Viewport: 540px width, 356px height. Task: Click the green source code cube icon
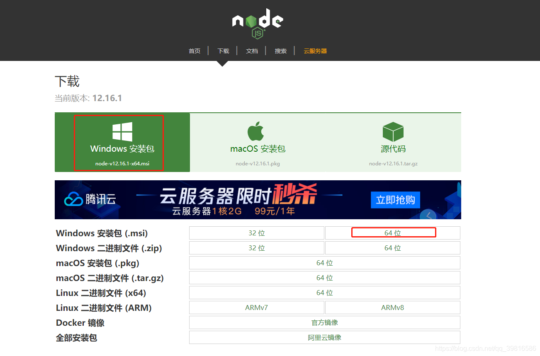click(x=393, y=132)
